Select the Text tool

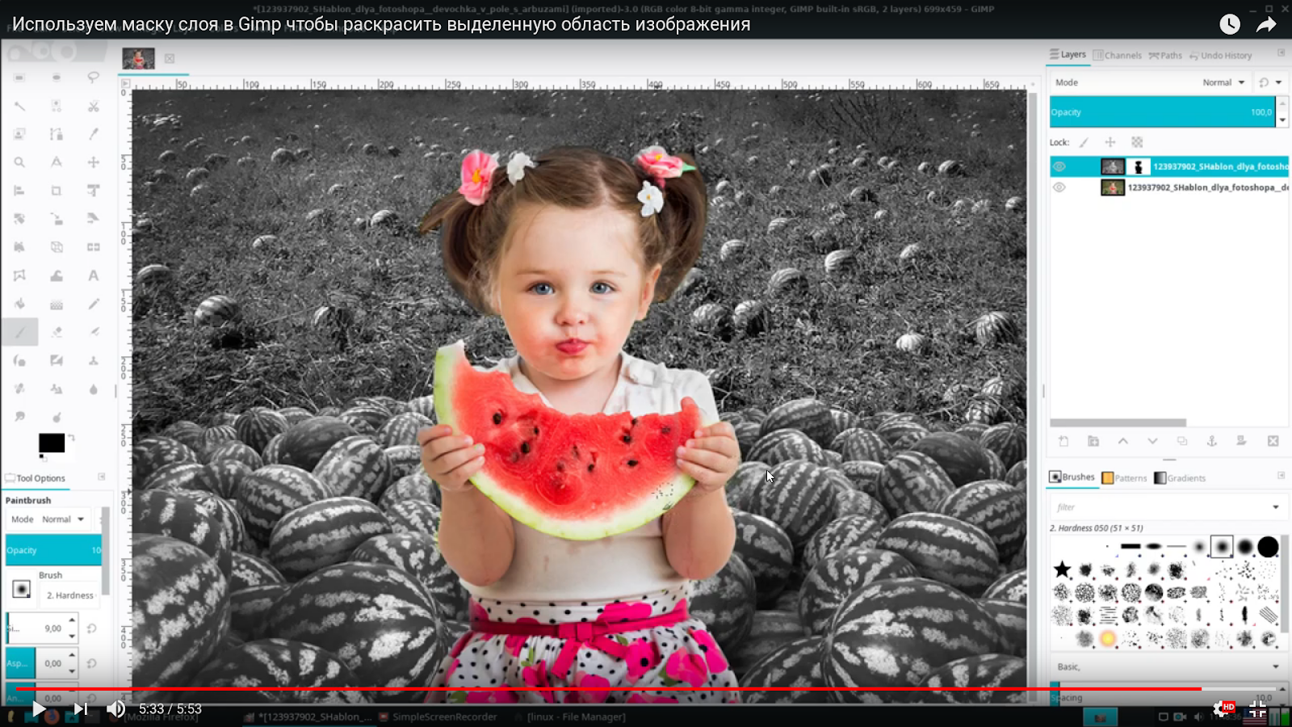94,275
